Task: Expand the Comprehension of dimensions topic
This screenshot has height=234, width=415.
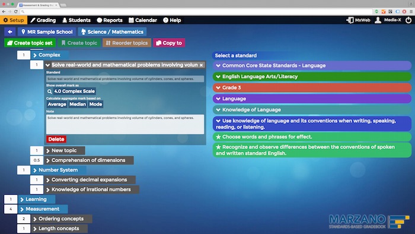Action: [88, 160]
